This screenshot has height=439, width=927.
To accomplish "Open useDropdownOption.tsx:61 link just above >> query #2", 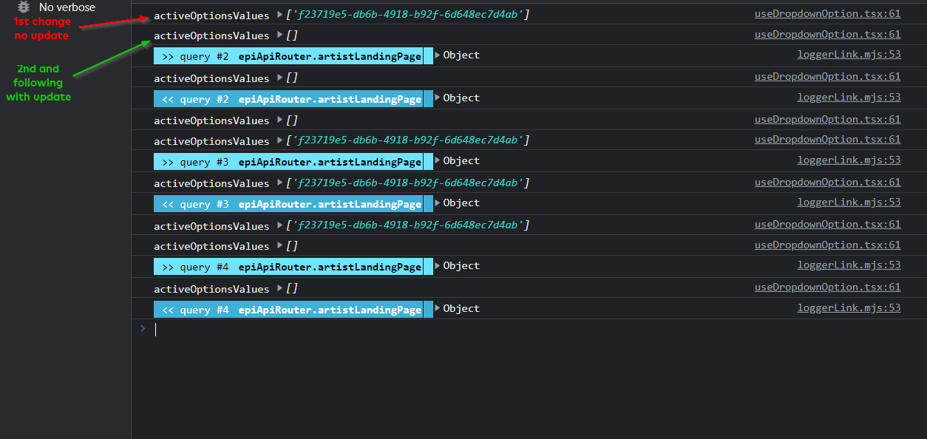I will point(827,34).
